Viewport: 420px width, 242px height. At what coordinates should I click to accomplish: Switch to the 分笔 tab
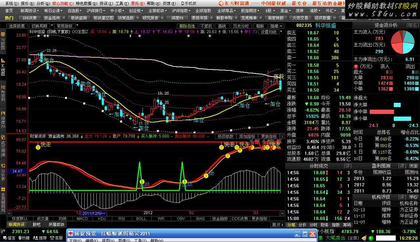click(291, 225)
